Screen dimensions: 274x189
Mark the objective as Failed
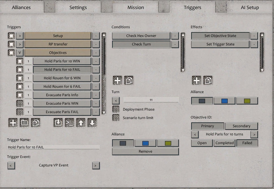click(x=247, y=143)
